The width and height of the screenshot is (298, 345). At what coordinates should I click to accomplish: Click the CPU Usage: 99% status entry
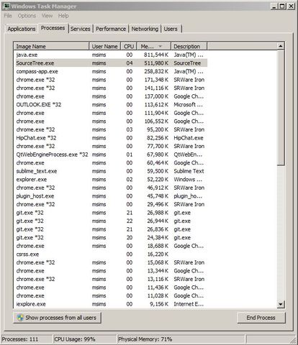coord(75,339)
